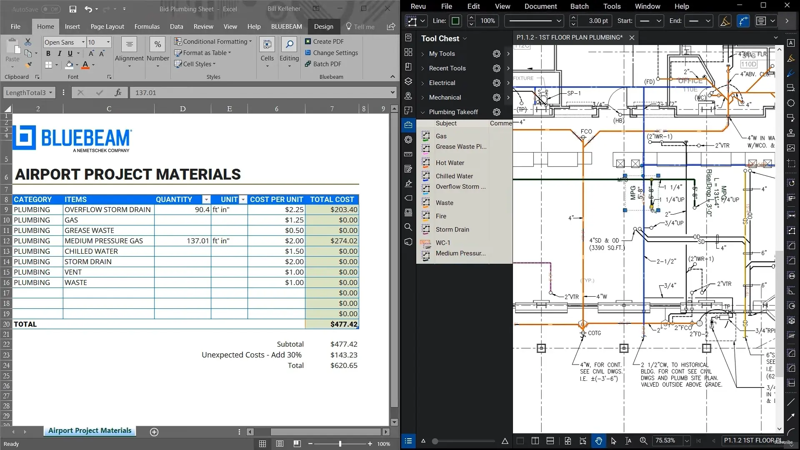Click the Batch PDF icon
This screenshot has width=800, height=450.
coord(308,64)
